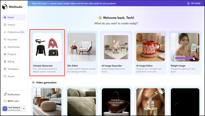This screenshot has height=116, width=205.
Task: Open the History page
Action: point(14,25)
